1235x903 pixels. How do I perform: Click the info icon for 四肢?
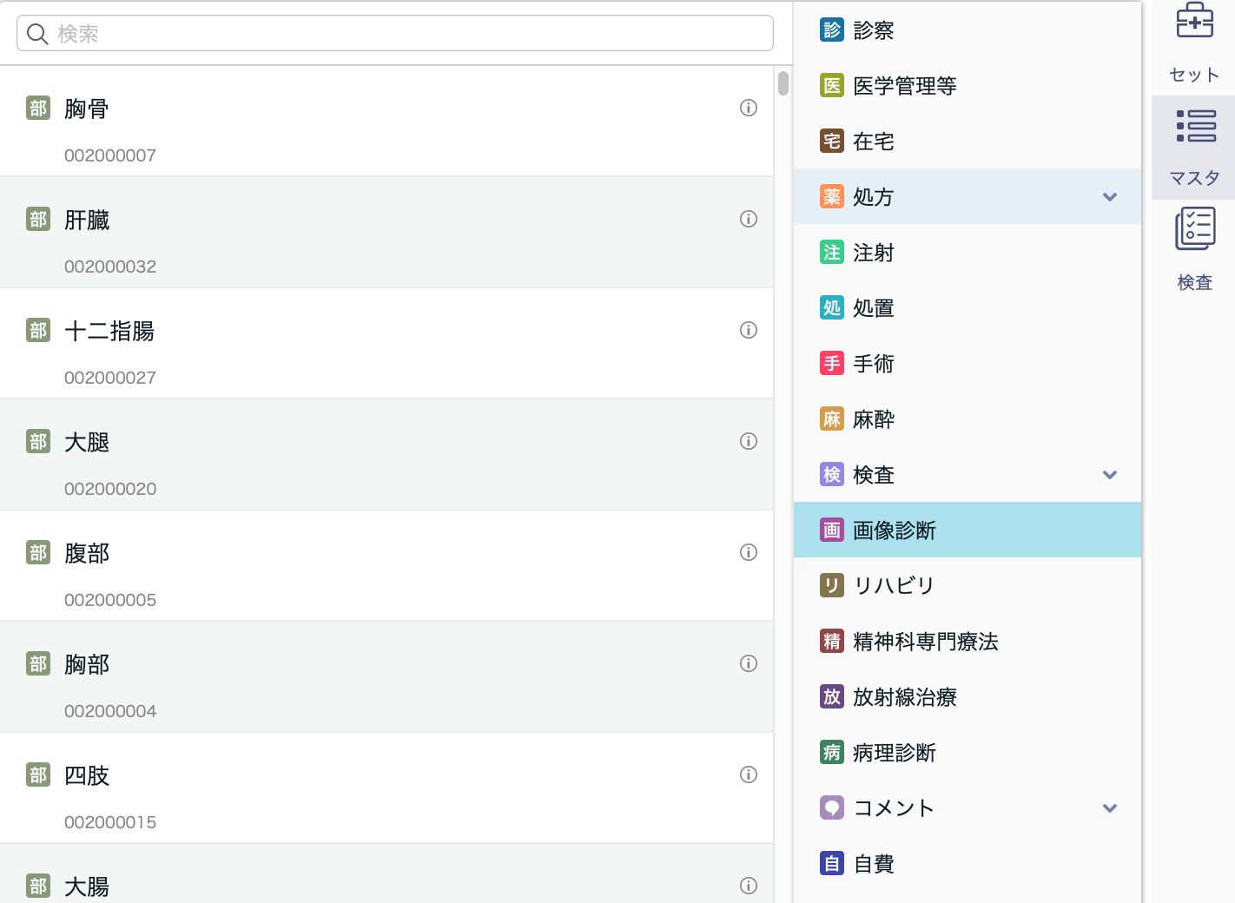coord(748,774)
